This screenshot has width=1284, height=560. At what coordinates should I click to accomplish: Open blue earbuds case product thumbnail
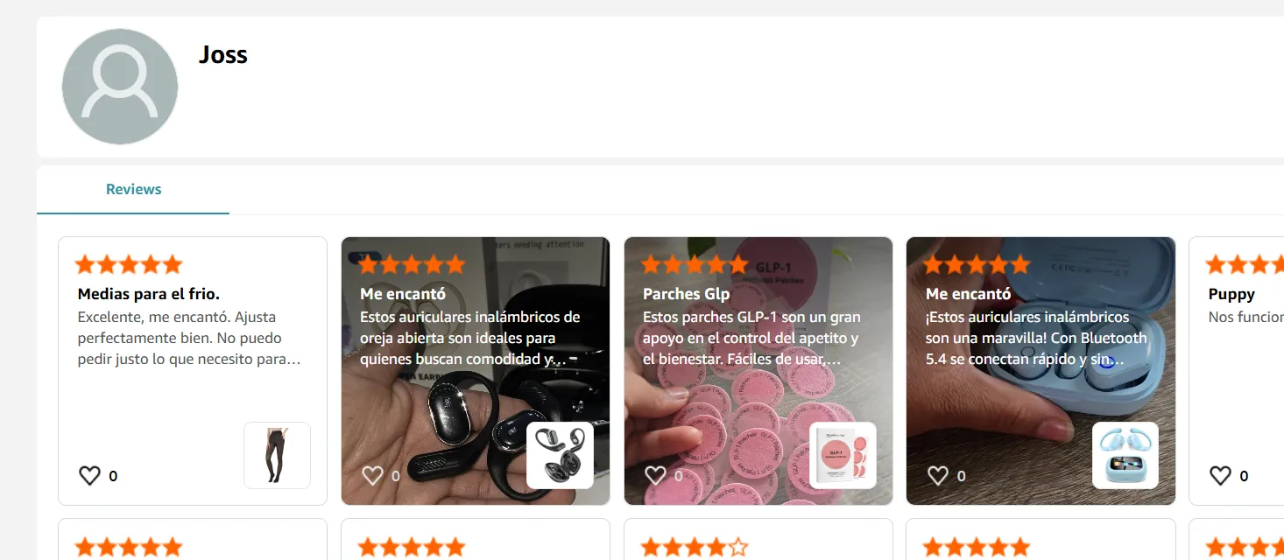pyautogui.click(x=1125, y=455)
